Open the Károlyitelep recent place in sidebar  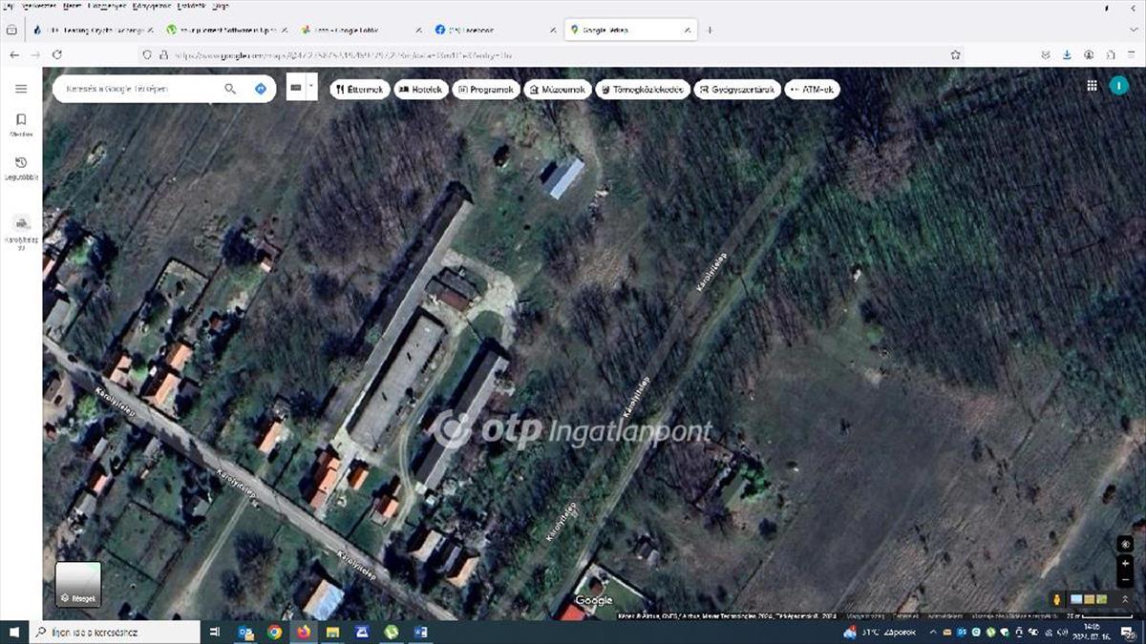[21, 229]
